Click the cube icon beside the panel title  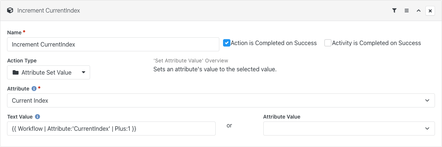[x=10, y=10]
